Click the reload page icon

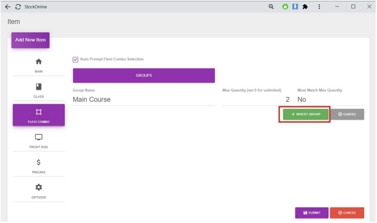tap(18, 7)
